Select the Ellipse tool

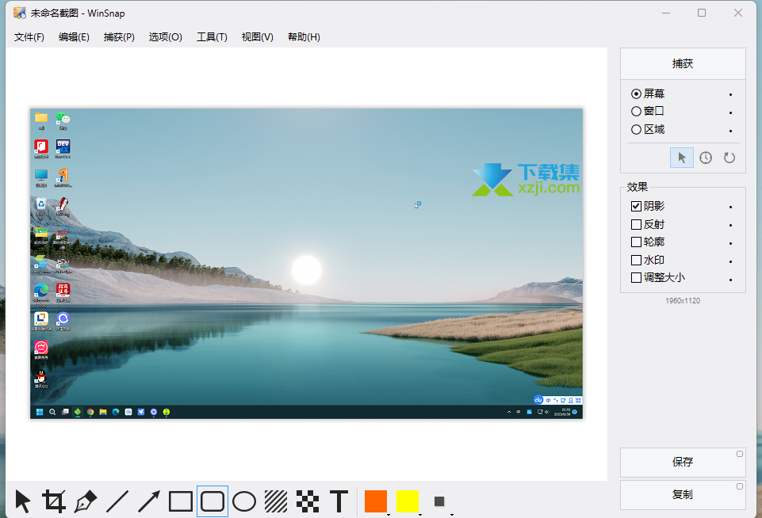tap(244, 501)
